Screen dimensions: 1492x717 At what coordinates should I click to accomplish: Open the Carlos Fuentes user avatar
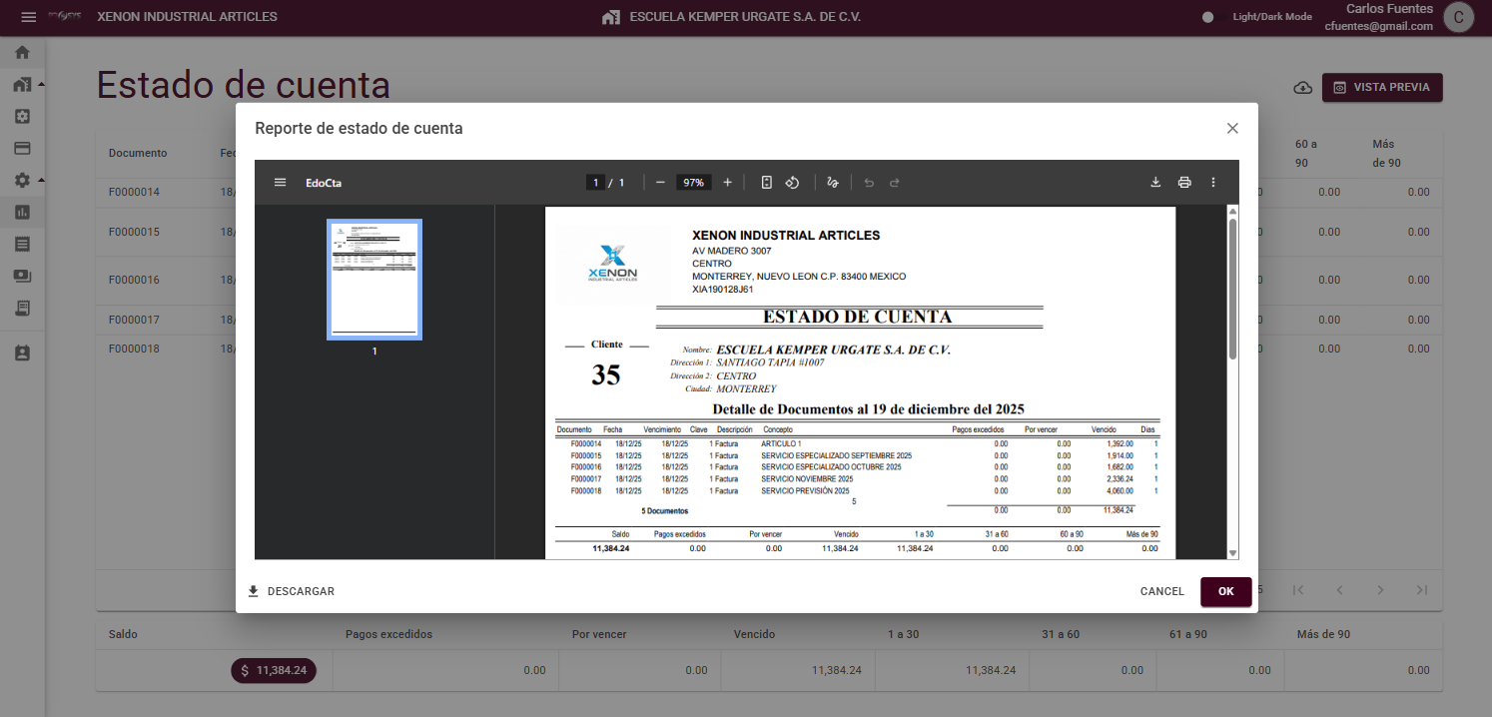(x=1459, y=17)
